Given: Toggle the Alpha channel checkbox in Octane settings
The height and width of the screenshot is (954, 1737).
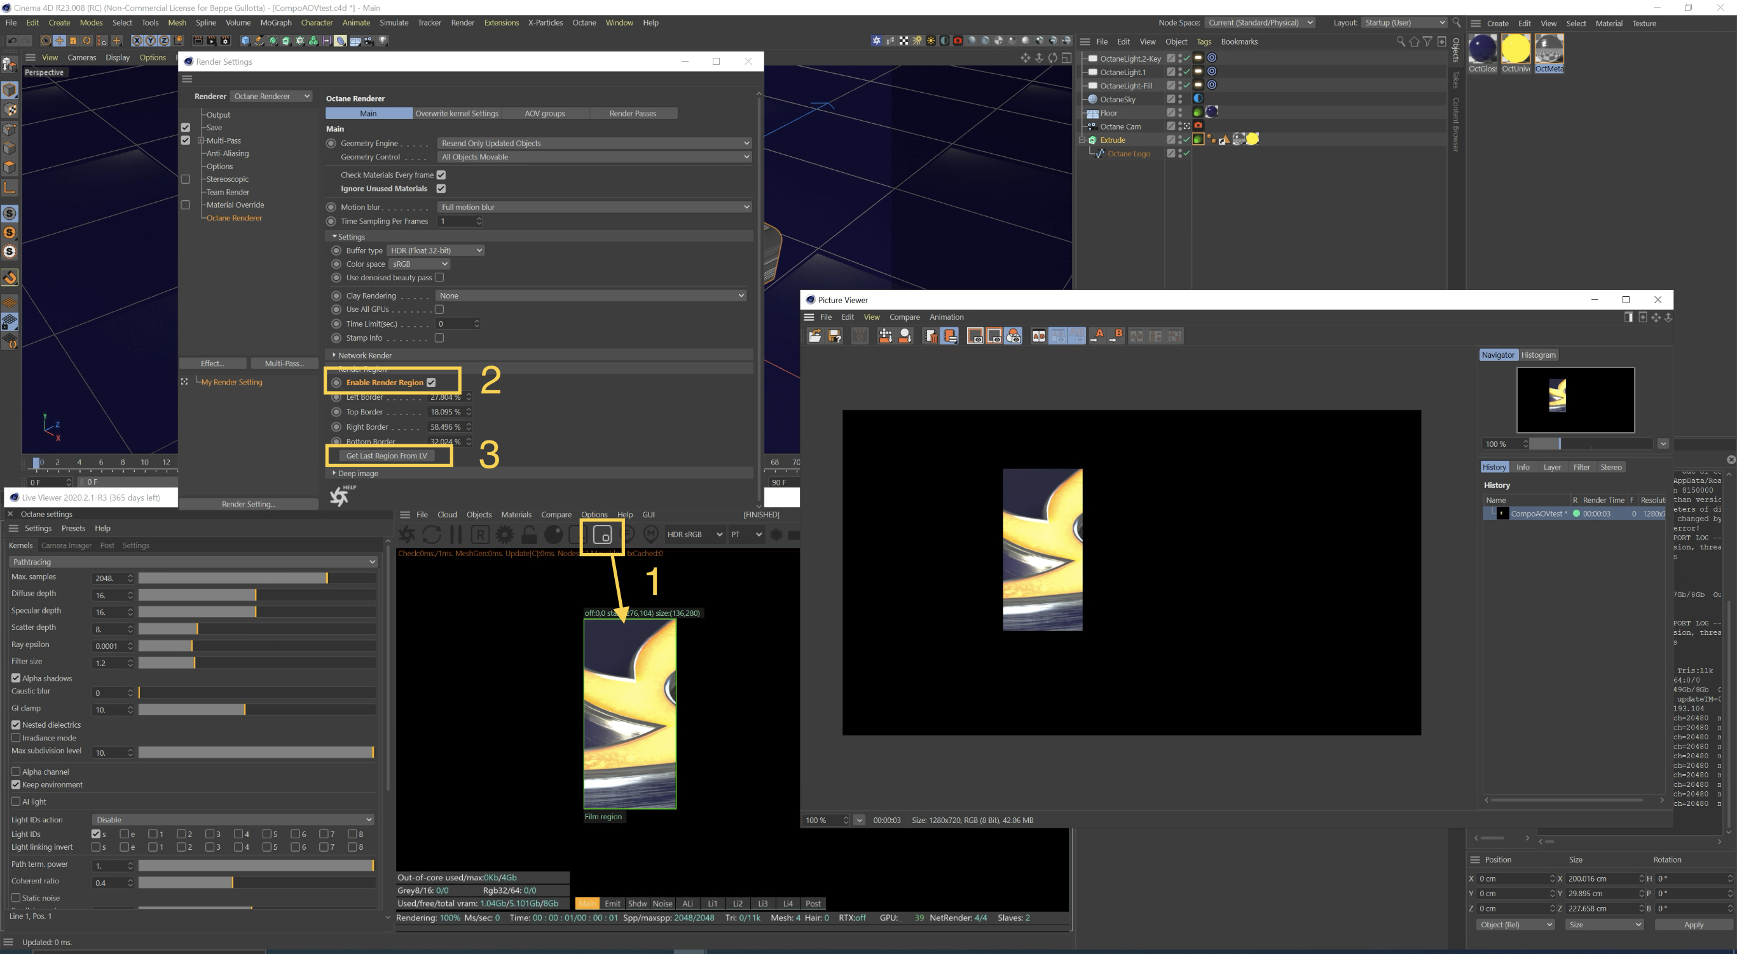Looking at the screenshot, I should 16,772.
